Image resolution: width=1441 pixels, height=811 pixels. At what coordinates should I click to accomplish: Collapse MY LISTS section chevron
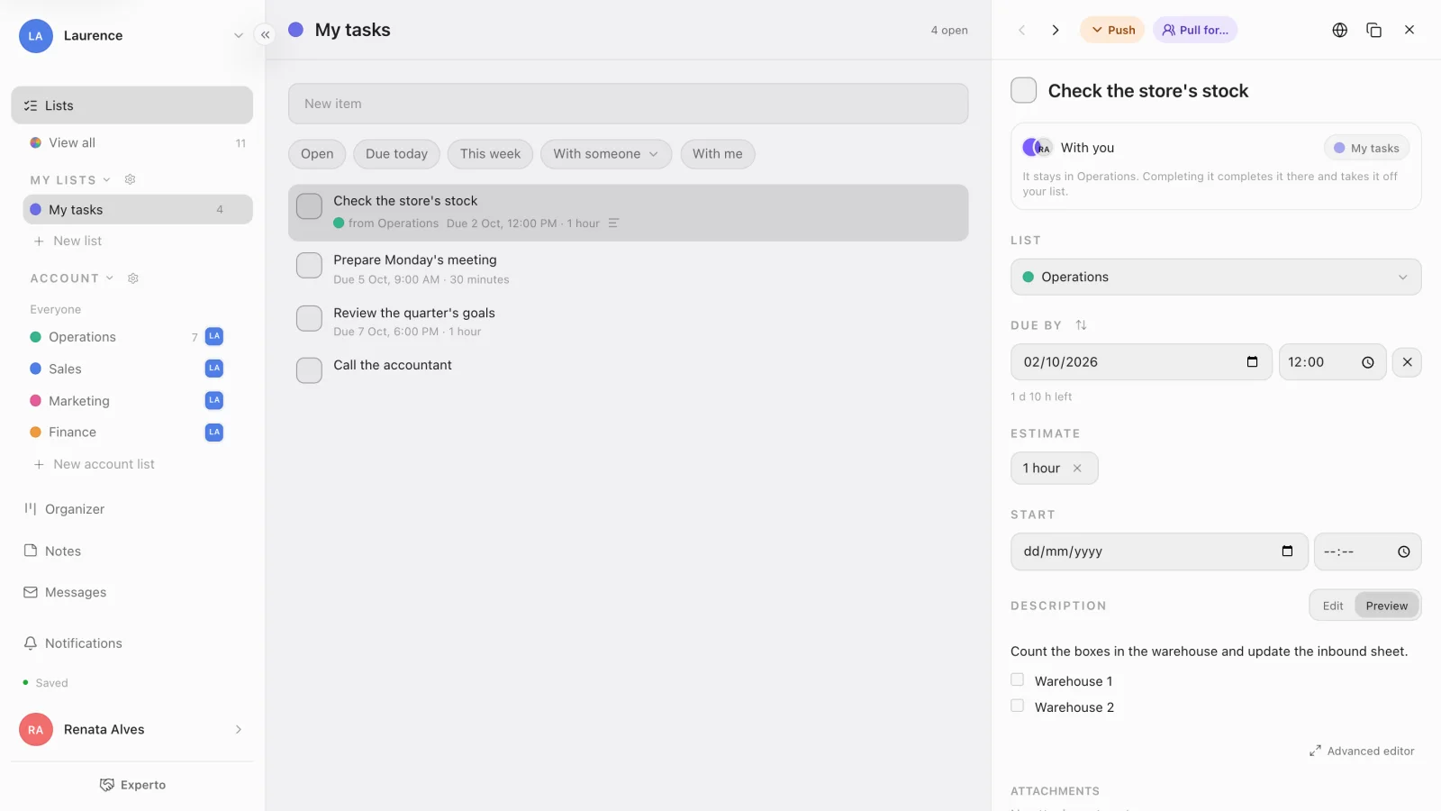point(107,179)
